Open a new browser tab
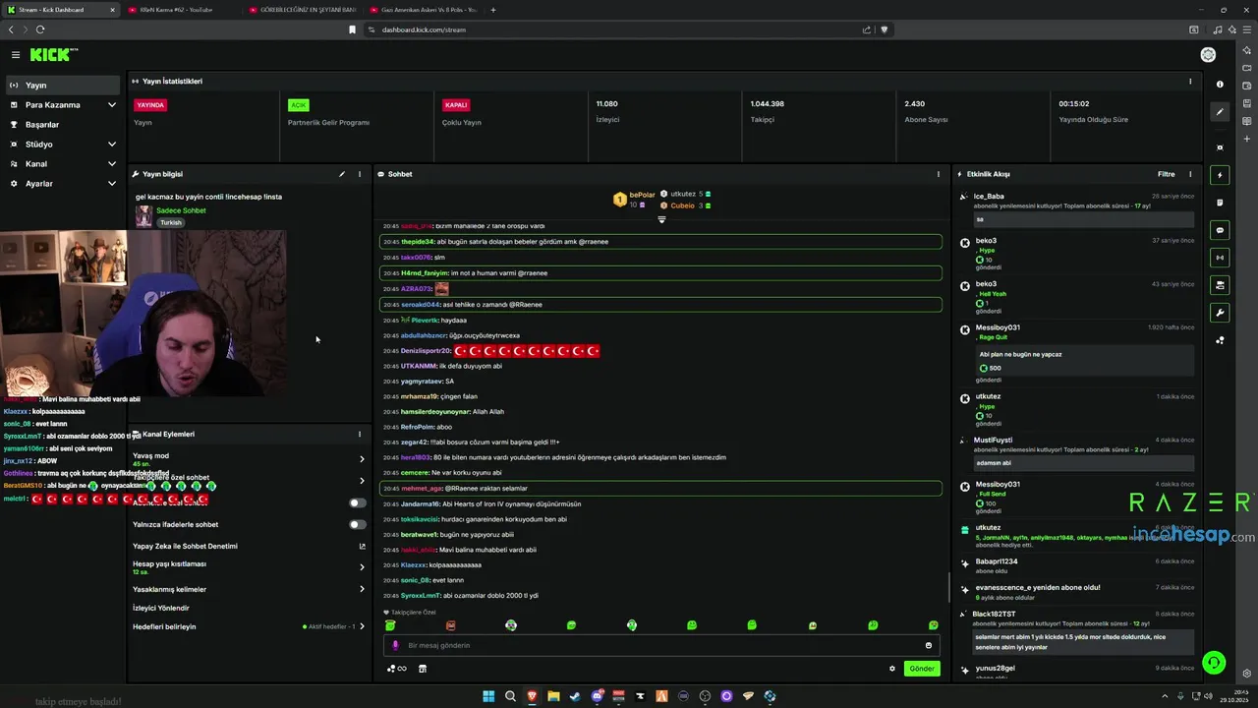Image resolution: width=1258 pixels, height=708 pixels. pyautogui.click(x=493, y=10)
